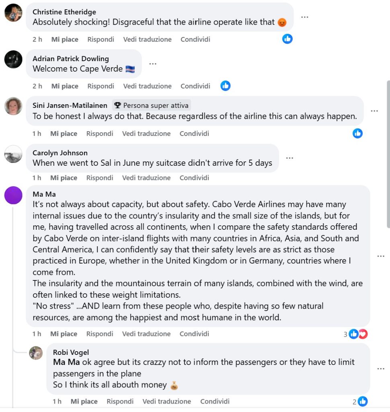Toggle Mi piace on Robi Vogel's reply

[x=84, y=401]
